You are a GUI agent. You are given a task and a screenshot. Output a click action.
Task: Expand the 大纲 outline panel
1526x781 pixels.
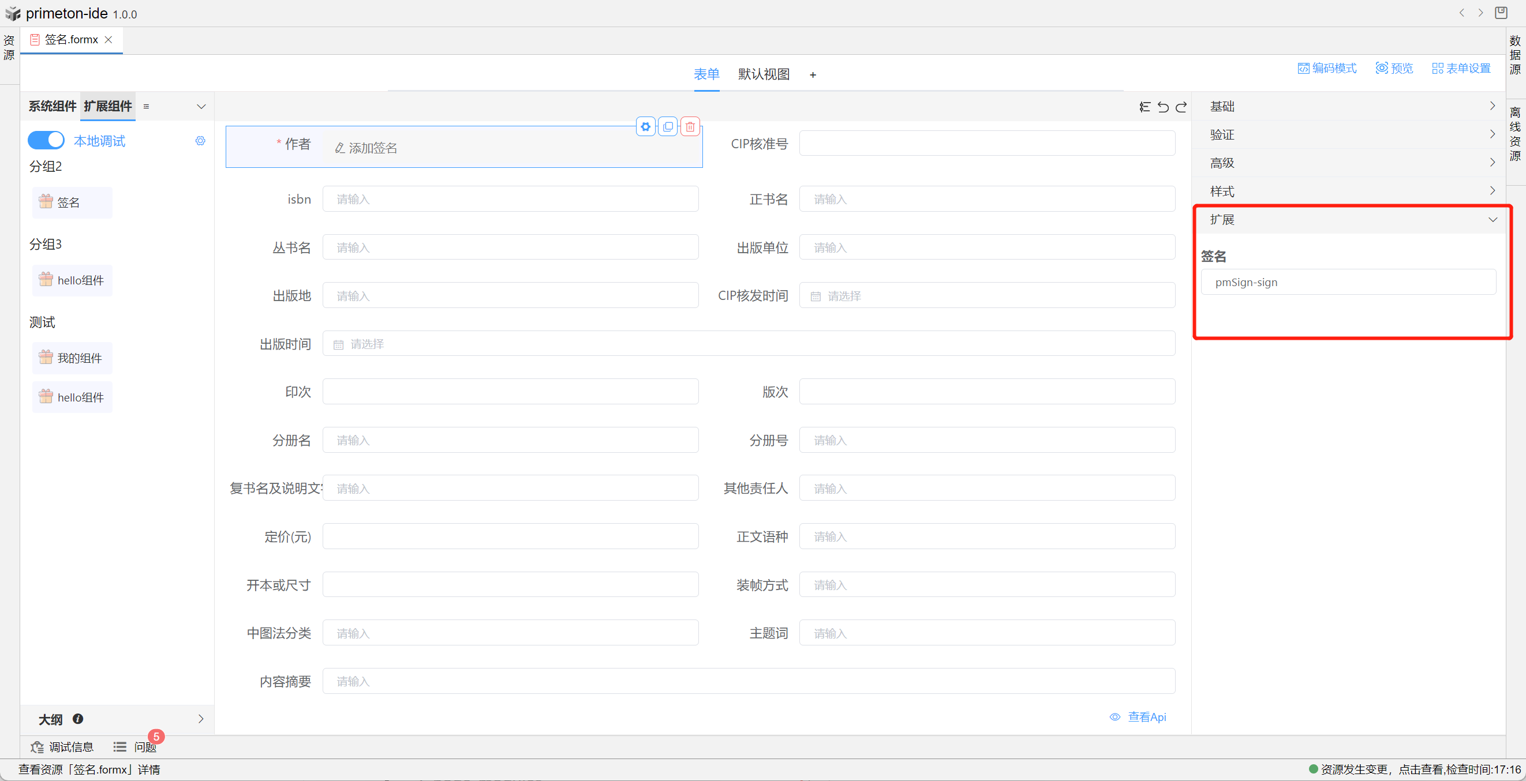pyautogui.click(x=201, y=719)
